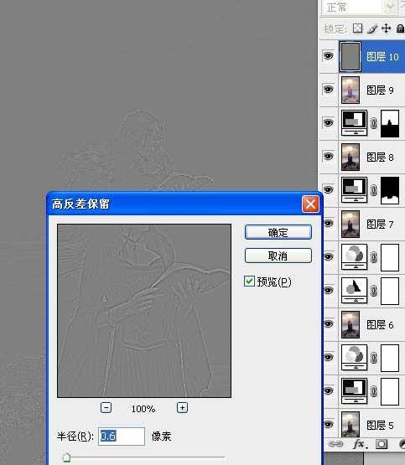
Task: Select the white mask directly below 图层 7
Action: point(390,257)
